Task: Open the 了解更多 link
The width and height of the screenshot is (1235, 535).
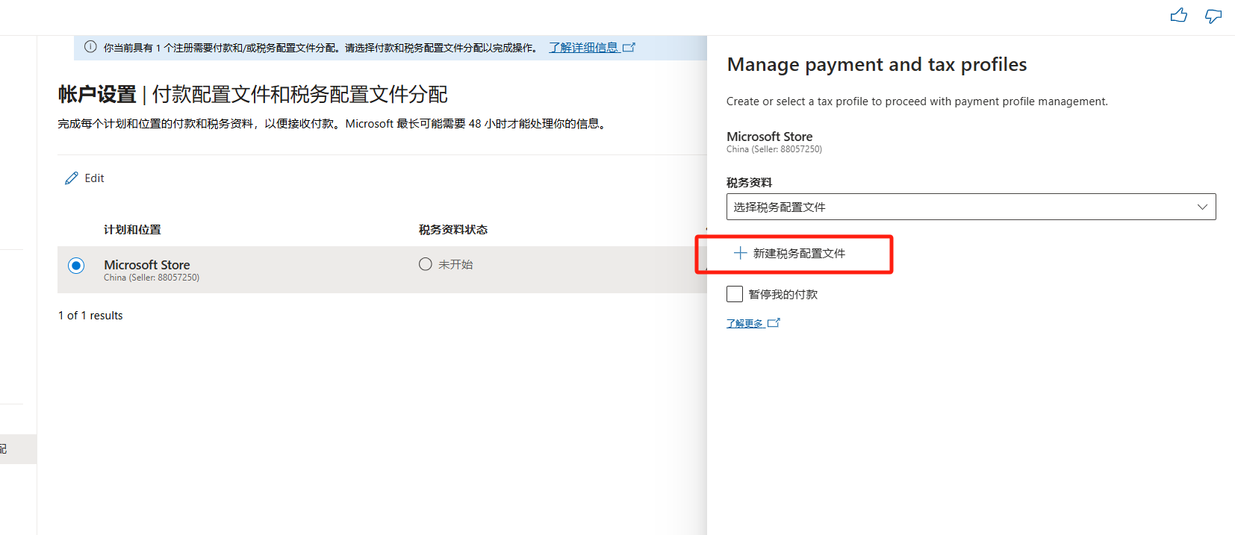Action: tap(744, 323)
